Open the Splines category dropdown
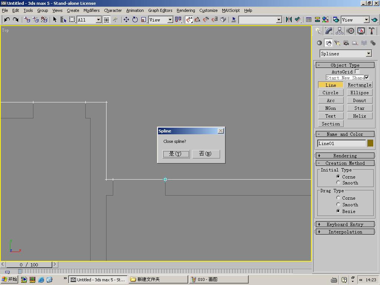This screenshot has height=285, width=380. point(368,54)
